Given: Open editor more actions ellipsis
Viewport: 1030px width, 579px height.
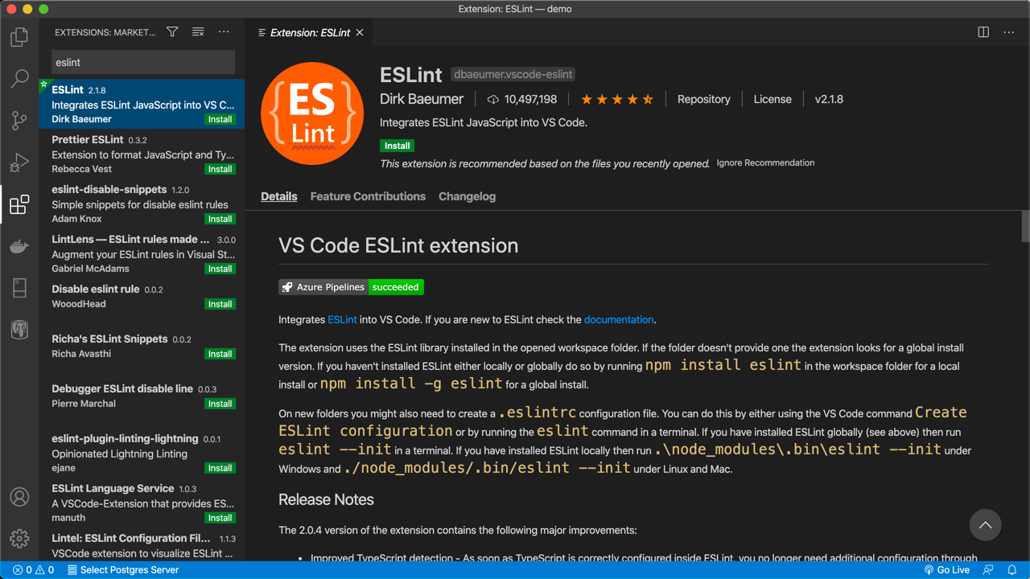Looking at the screenshot, I should (1009, 32).
